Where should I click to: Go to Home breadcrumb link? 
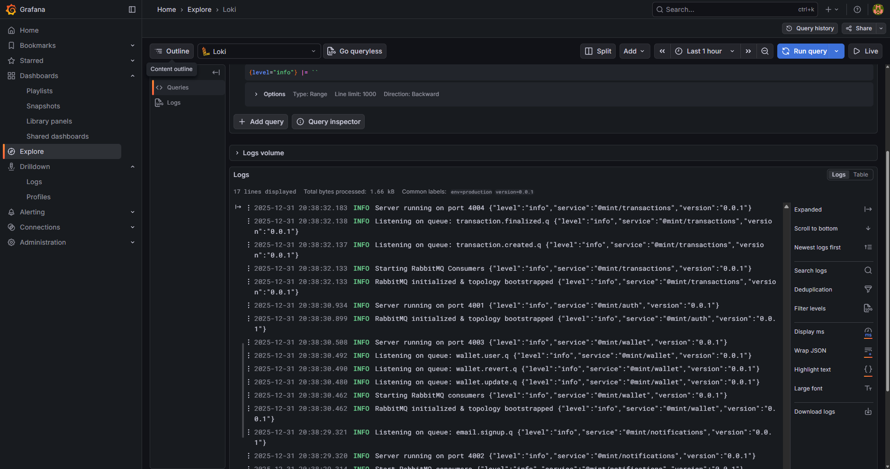[167, 9]
